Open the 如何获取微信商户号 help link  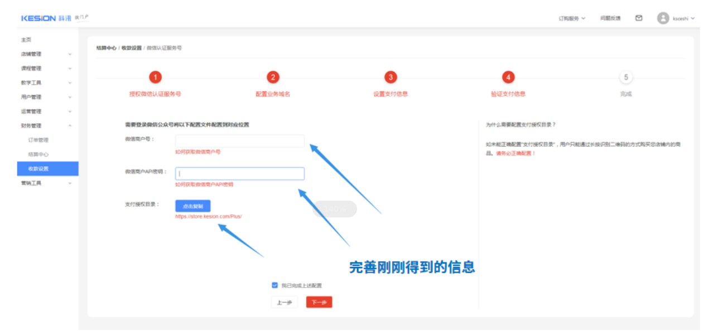[x=198, y=152]
